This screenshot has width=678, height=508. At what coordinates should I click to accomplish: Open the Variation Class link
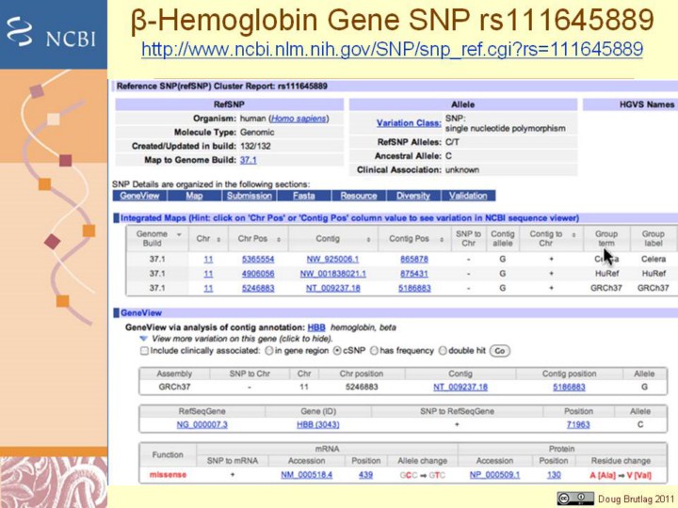408,122
